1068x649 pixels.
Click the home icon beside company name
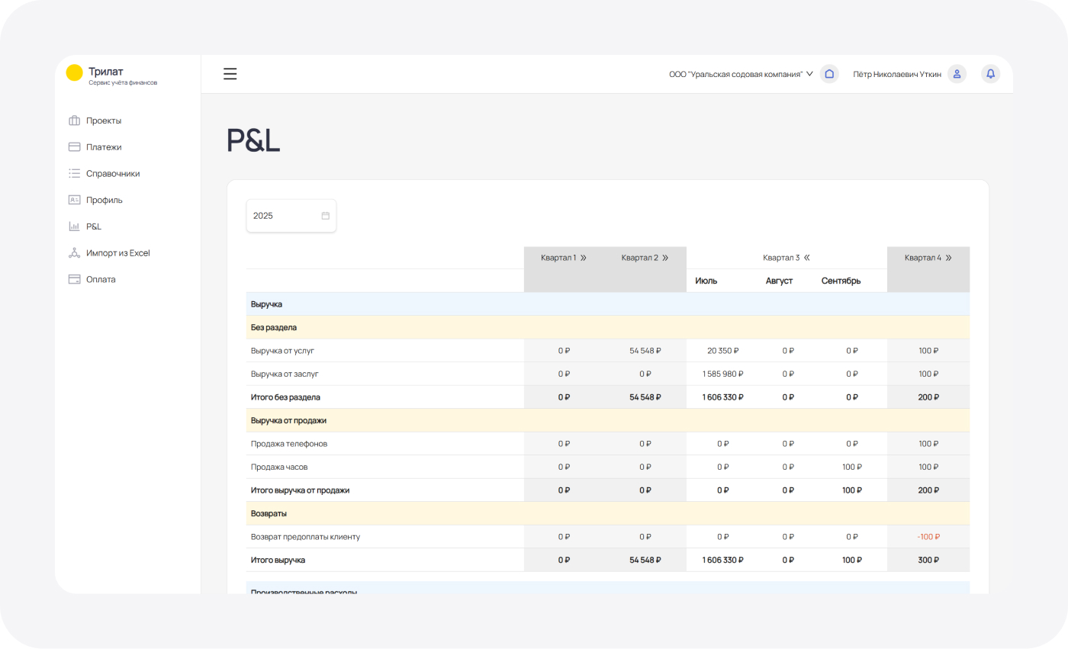829,74
